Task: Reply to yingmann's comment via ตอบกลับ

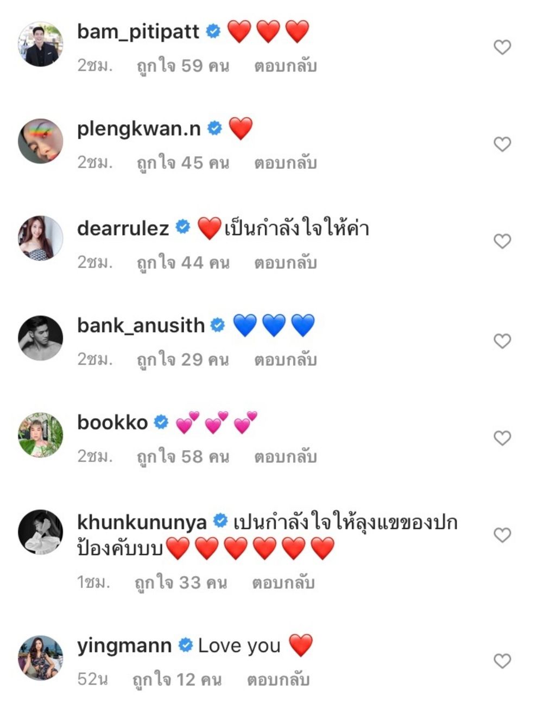Action: click(278, 680)
